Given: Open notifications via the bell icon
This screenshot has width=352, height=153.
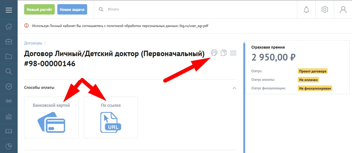Looking at the screenshot, I should point(306,10).
